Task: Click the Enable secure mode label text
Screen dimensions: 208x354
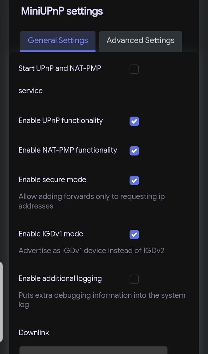Action: [52, 179]
